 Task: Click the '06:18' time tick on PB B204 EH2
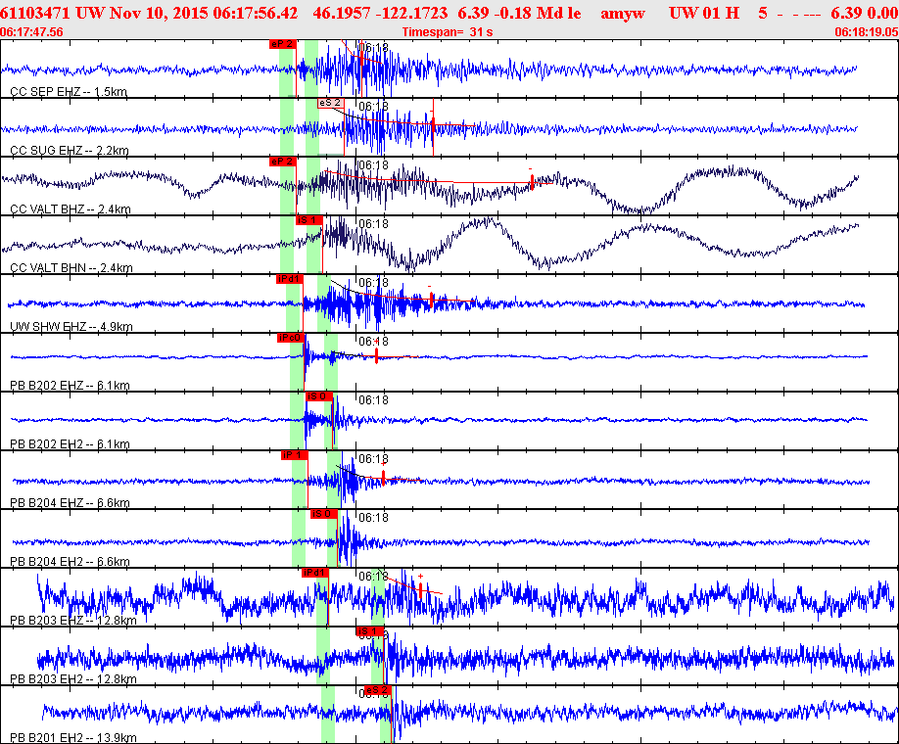373,518
